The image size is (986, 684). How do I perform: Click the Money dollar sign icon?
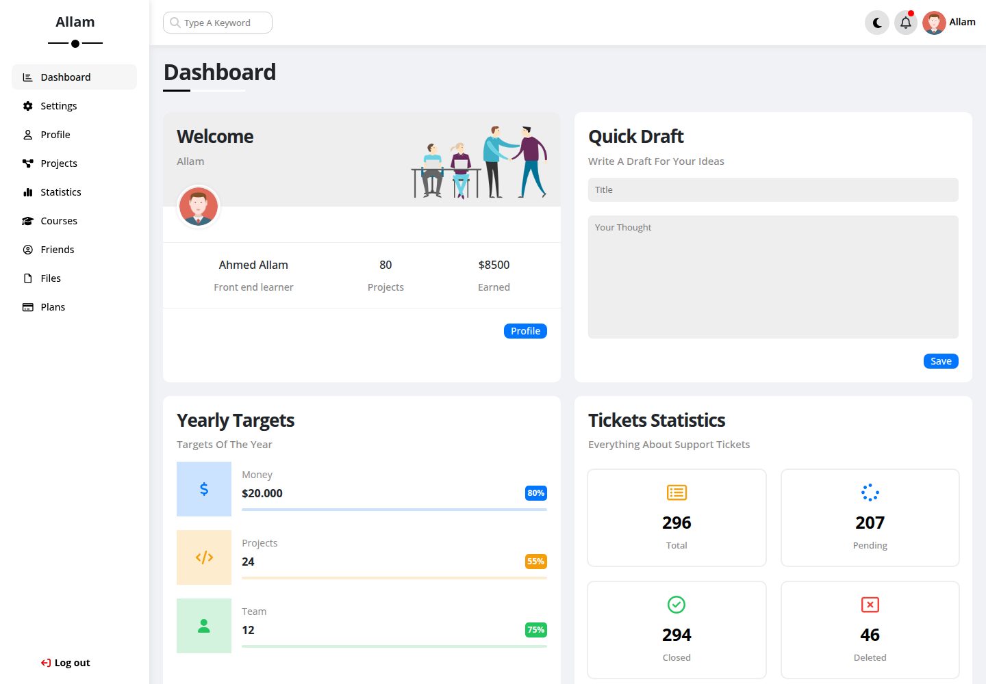point(204,489)
